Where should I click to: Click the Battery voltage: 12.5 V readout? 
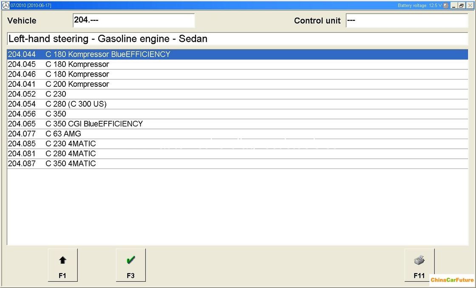coord(419,6)
